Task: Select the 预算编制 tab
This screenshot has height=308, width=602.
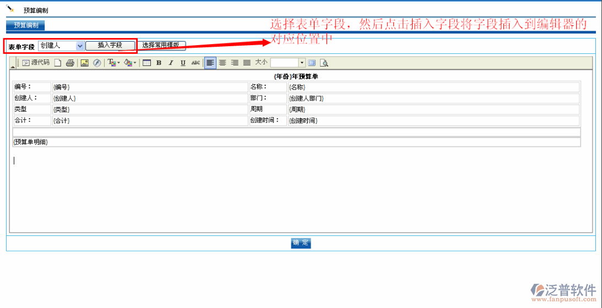Action: coord(25,25)
